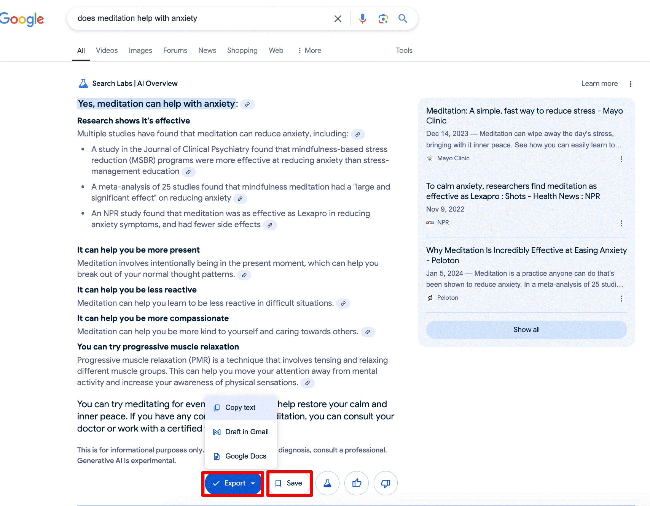Switch to the Shopping tab
This screenshot has width=650, height=506.
point(242,51)
